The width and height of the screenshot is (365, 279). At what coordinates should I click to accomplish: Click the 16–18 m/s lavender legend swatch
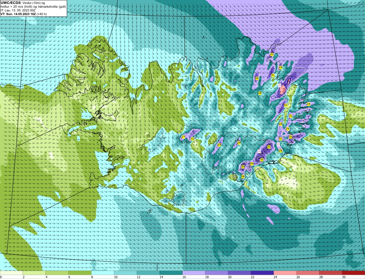pyautogui.click(x=194, y=273)
